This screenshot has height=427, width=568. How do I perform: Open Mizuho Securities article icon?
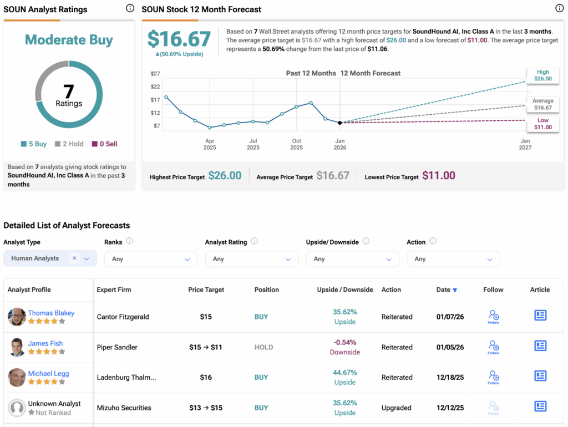(540, 406)
